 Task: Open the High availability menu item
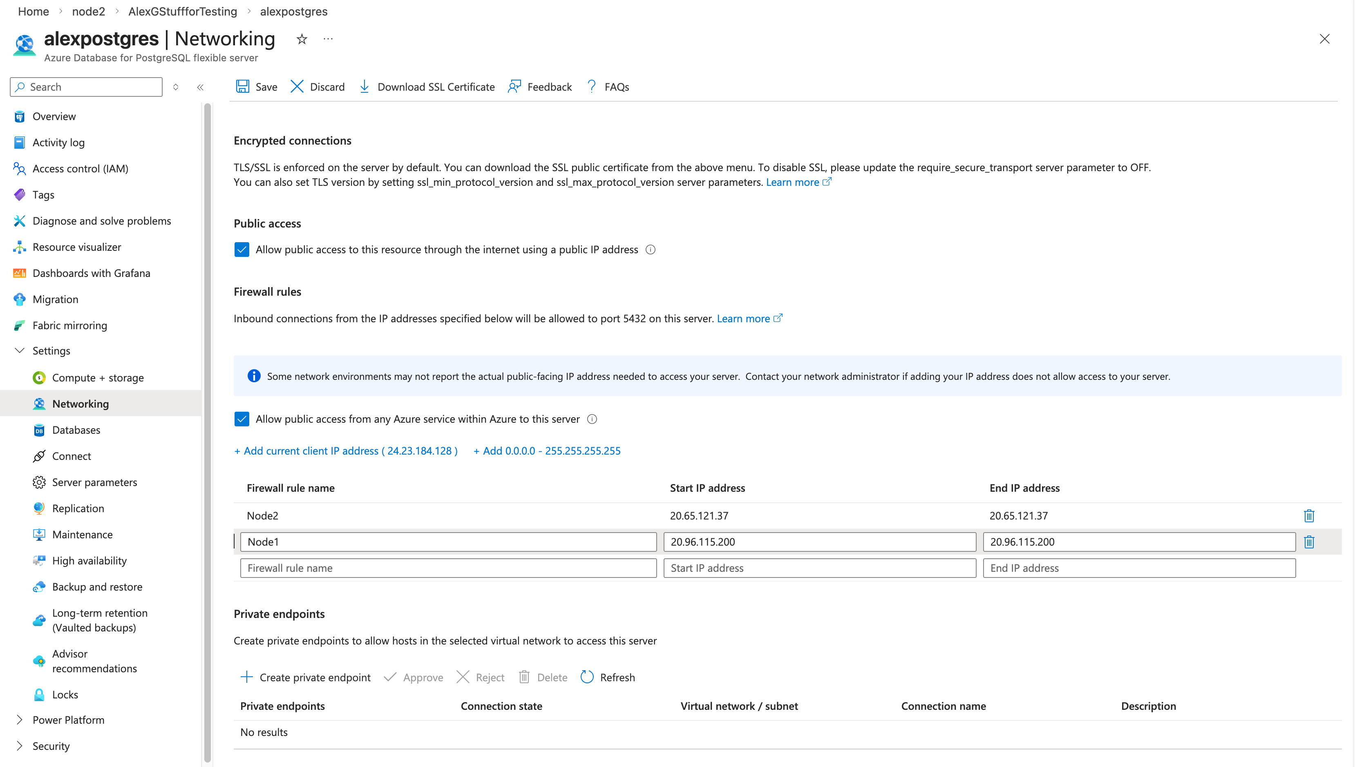pyautogui.click(x=89, y=561)
